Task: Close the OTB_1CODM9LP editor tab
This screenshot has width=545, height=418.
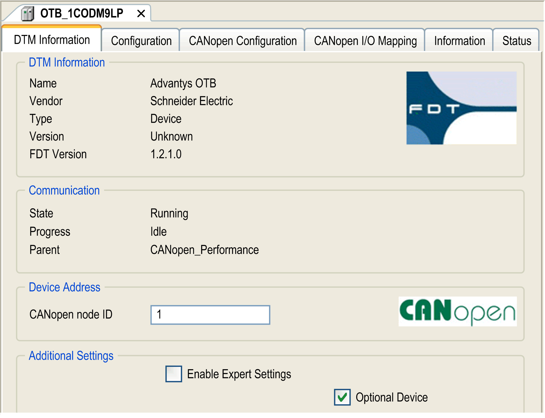Action: [x=141, y=13]
